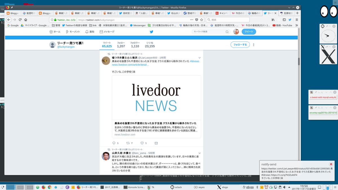Reply to the LiarLawyer800 tweet
Viewport: 338px width, 190px height.
114,143
